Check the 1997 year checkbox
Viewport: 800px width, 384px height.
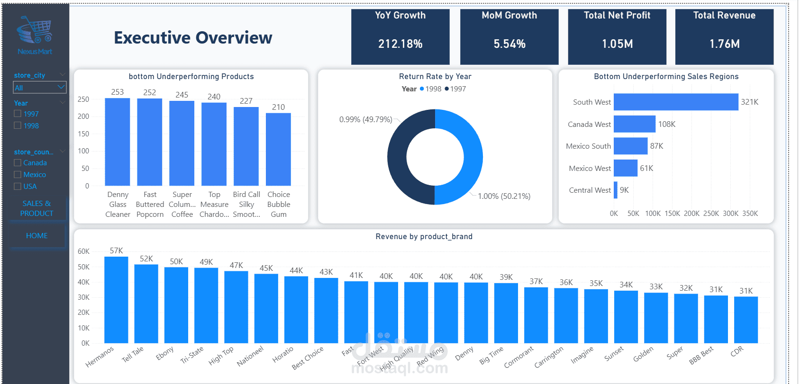18,114
